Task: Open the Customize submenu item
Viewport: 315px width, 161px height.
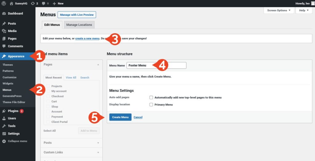Action: [10, 77]
